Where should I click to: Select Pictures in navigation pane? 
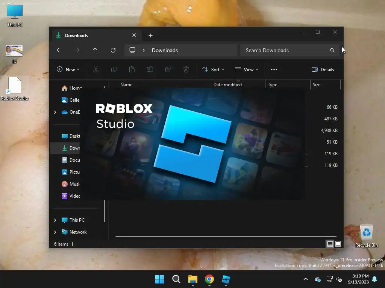(x=70, y=172)
